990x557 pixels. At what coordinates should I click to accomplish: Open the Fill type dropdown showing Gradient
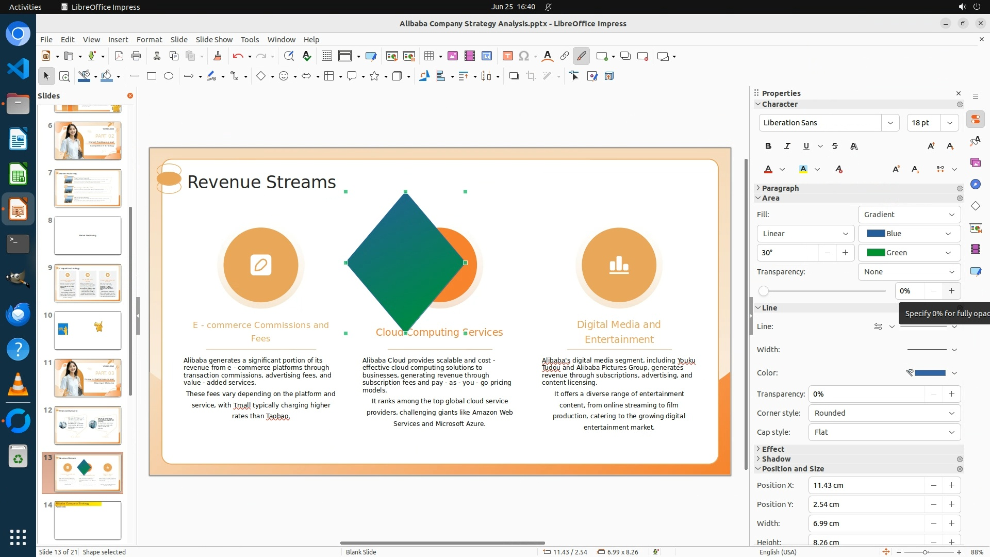909,215
